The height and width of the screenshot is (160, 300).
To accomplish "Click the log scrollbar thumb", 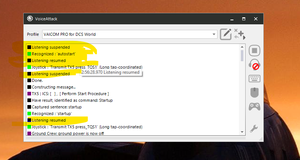I will [242, 56].
